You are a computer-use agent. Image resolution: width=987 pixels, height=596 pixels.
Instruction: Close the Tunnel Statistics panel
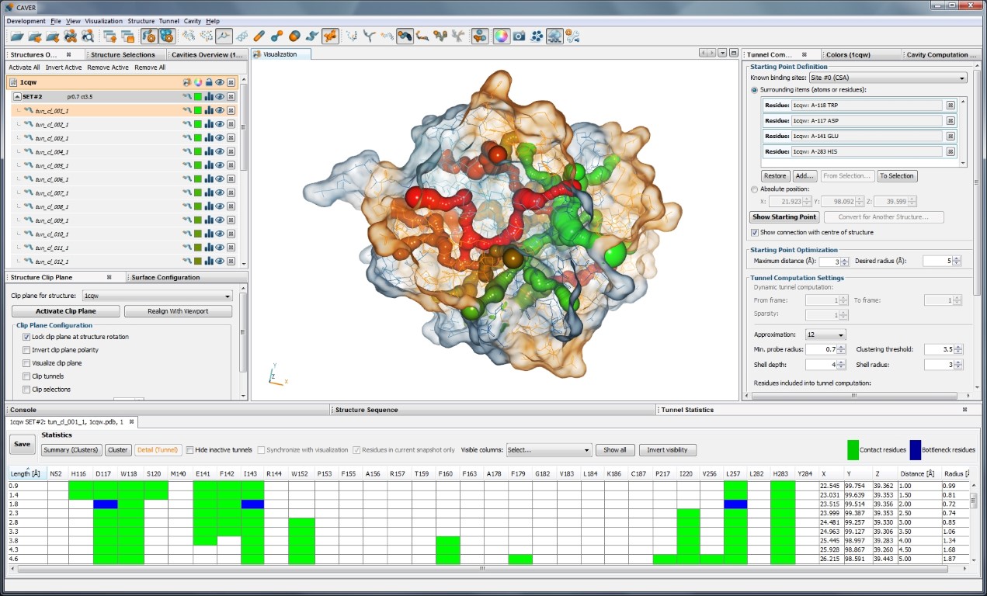pyautogui.click(x=965, y=410)
